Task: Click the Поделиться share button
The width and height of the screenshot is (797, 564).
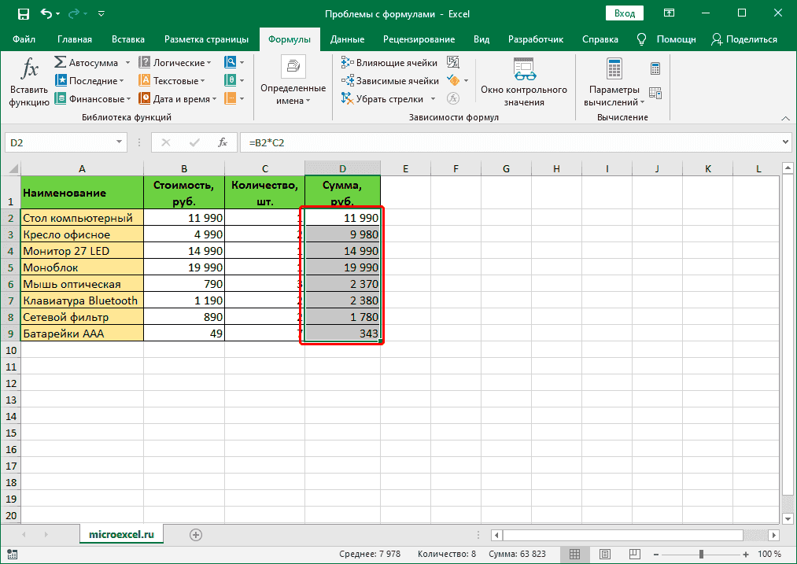Action: [743, 39]
